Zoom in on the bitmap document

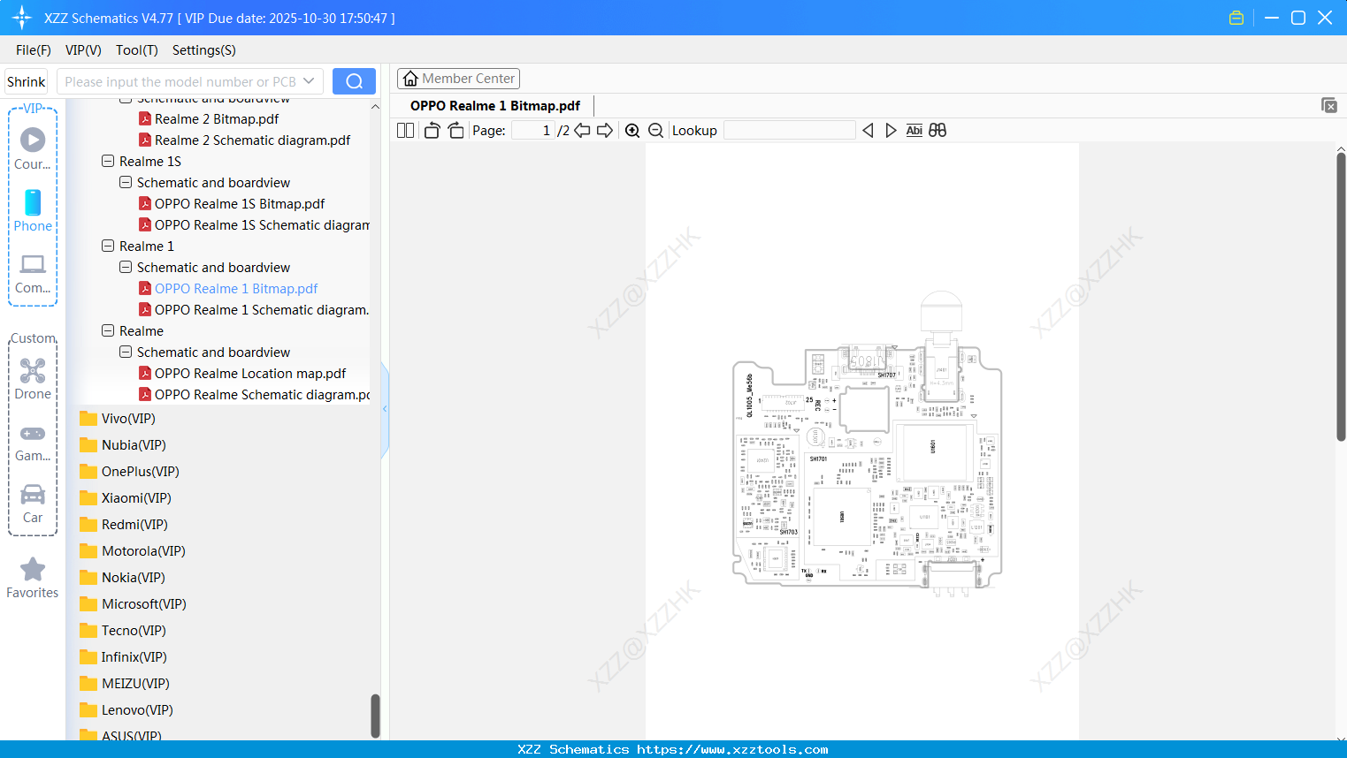point(632,130)
